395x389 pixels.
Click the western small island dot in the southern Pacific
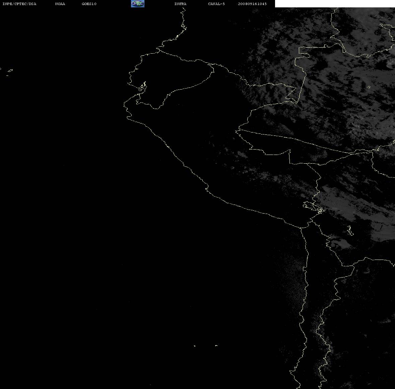pos(194,346)
